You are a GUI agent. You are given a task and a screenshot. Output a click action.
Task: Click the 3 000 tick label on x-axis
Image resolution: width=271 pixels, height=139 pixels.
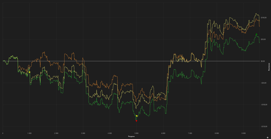click(x=83, y=133)
